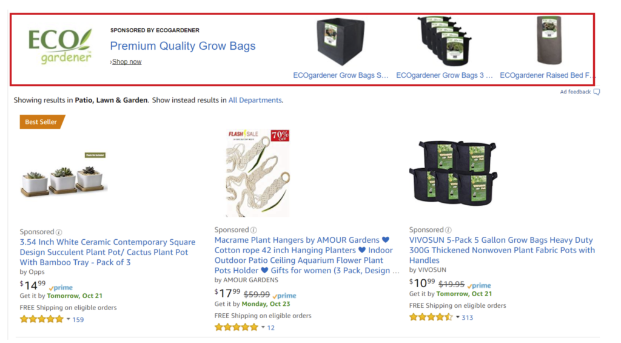Click info icon beside Sponsored on macrame hangers
This screenshot has width=621, height=343.
[253, 230]
